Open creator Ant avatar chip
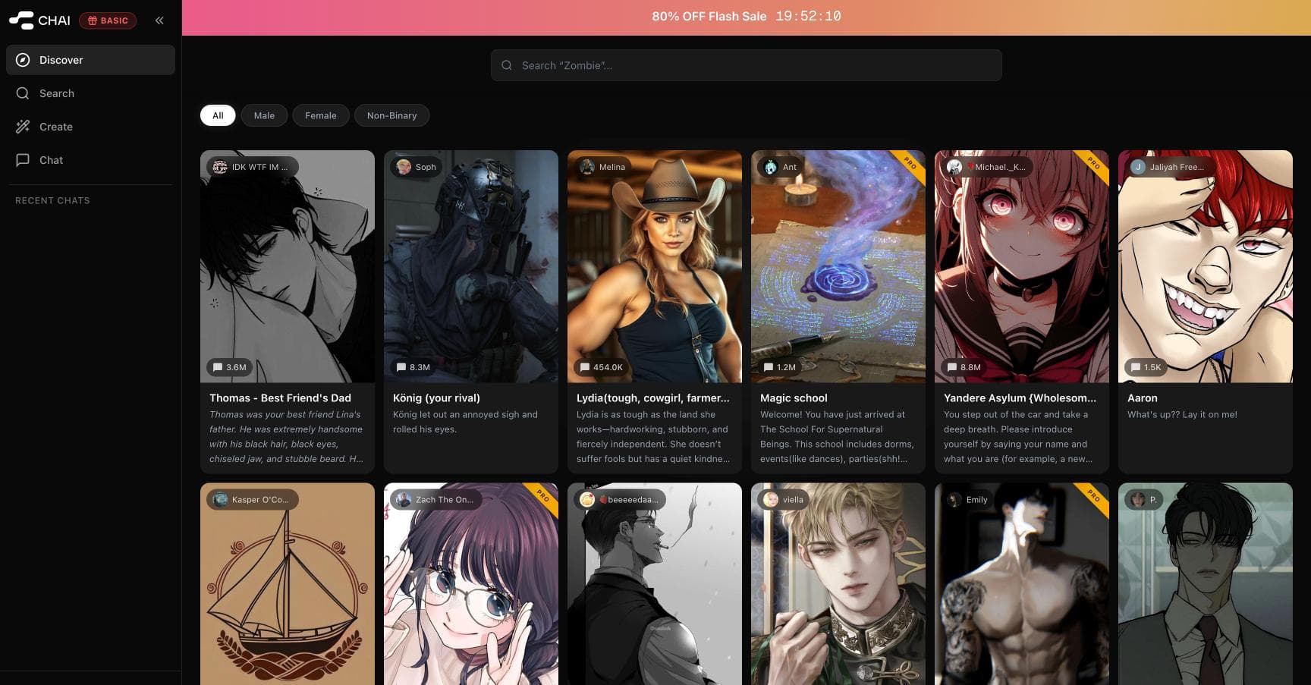The height and width of the screenshot is (685, 1311). [781, 167]
